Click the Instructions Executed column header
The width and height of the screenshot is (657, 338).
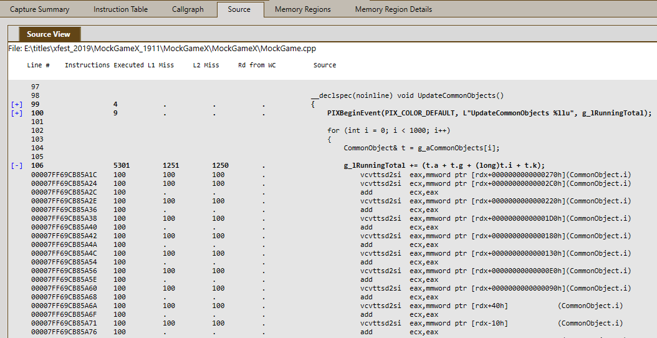[104, 65]
